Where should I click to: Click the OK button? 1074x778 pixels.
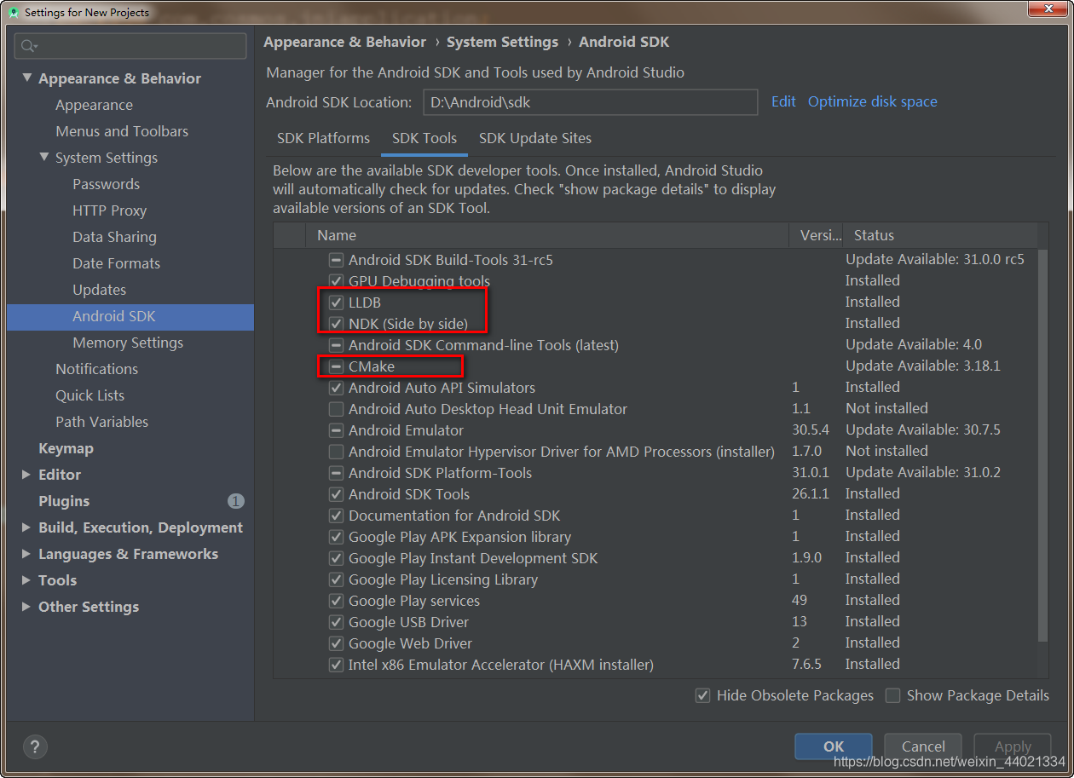click(x=834, y=746)
